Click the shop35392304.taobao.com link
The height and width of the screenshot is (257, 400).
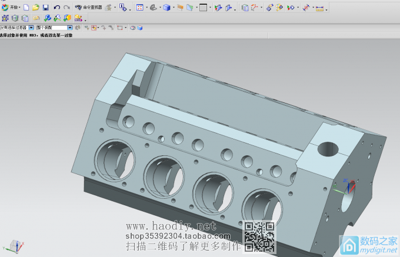(x=171, y=236)
